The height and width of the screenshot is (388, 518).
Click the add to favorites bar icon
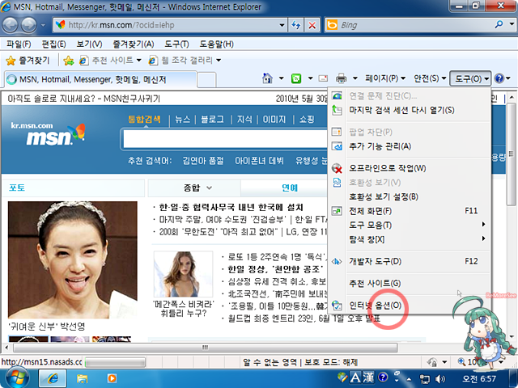70,61
